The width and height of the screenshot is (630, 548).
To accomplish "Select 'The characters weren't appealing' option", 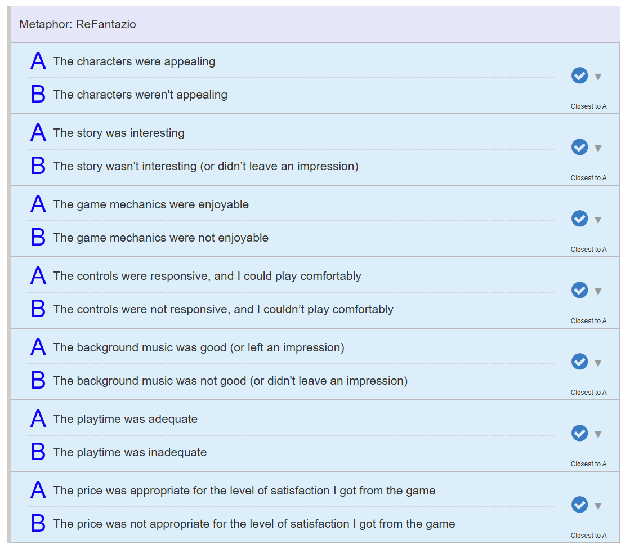I will pyautogui.click(x=140, y=95).
